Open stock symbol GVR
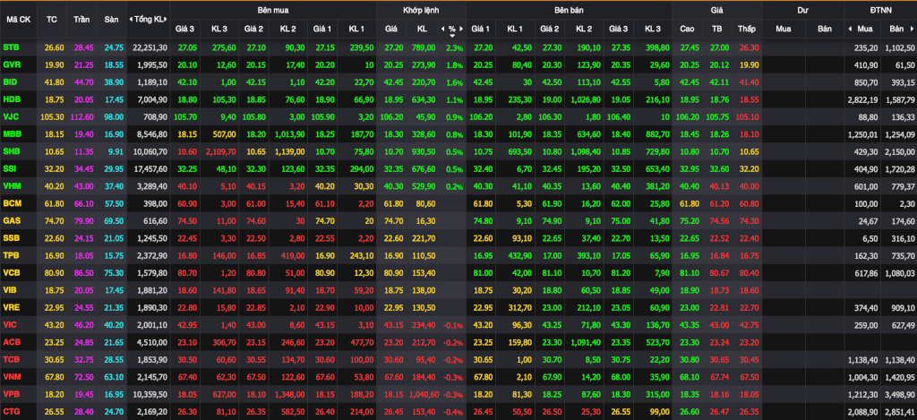Viewport: 917px width, 420px height. pos(11,65)
